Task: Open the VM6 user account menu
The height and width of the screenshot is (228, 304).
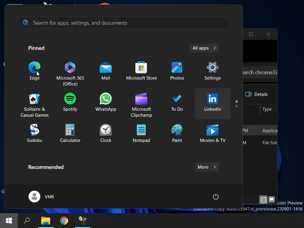Action: pos(41,197)
